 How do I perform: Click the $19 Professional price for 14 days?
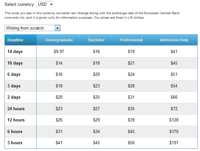click(x=131, y=51)
